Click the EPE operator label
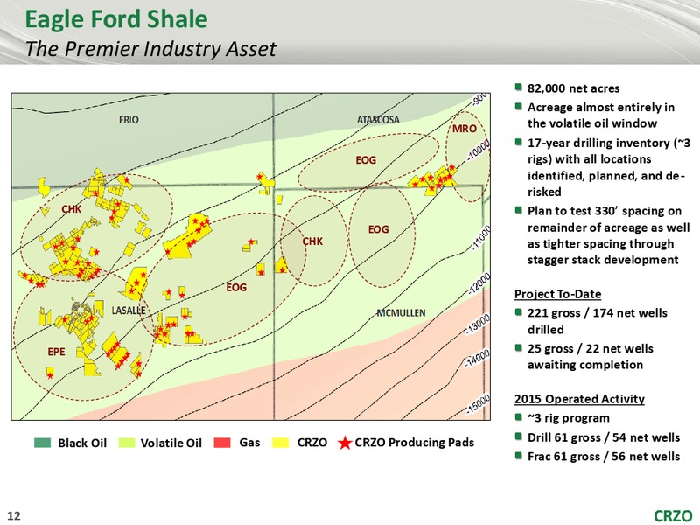Viewport: 700px width, 525px height. 56,352
